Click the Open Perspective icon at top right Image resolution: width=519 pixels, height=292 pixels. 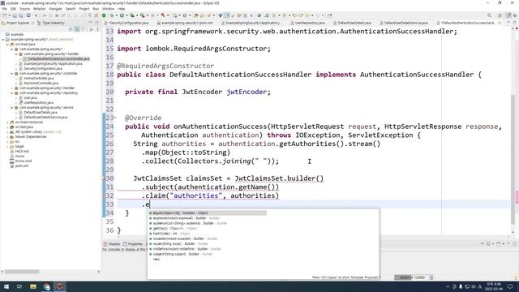[500, 15]
